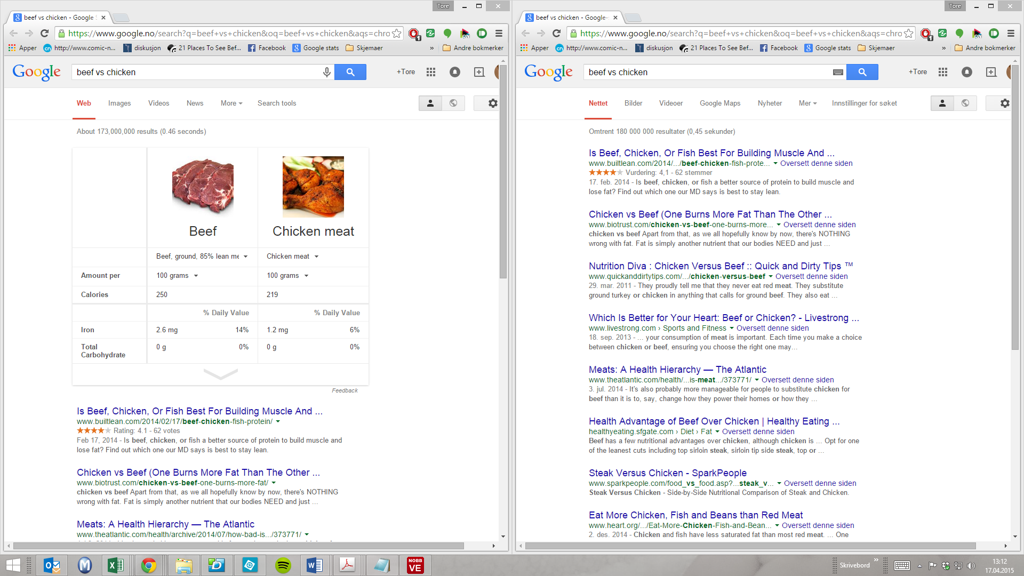This screenshot has height=576, width=1024.
Task: Click the on-screen keyboard icon in right search box
Action: coord(838,72)
